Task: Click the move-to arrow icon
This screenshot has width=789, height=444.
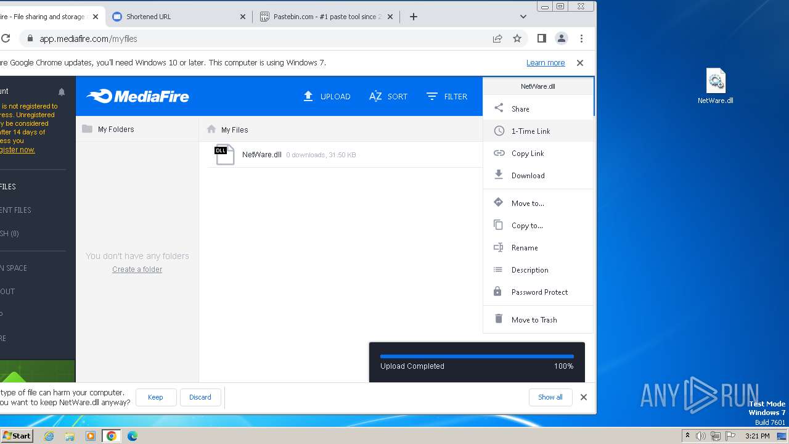Action: click(499, 202)
